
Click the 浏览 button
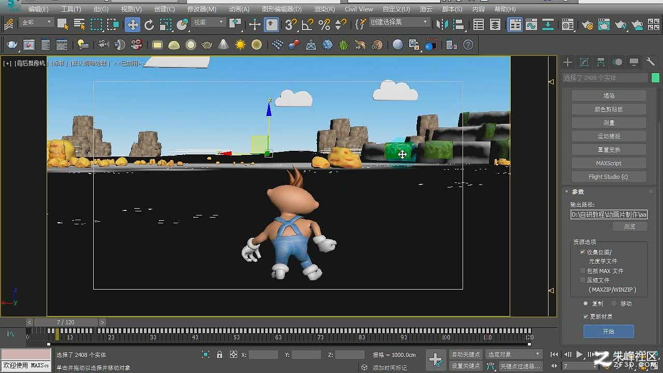coord(629,226)
